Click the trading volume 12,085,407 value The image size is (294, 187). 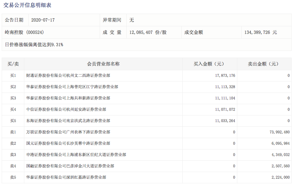click(148, 33)
